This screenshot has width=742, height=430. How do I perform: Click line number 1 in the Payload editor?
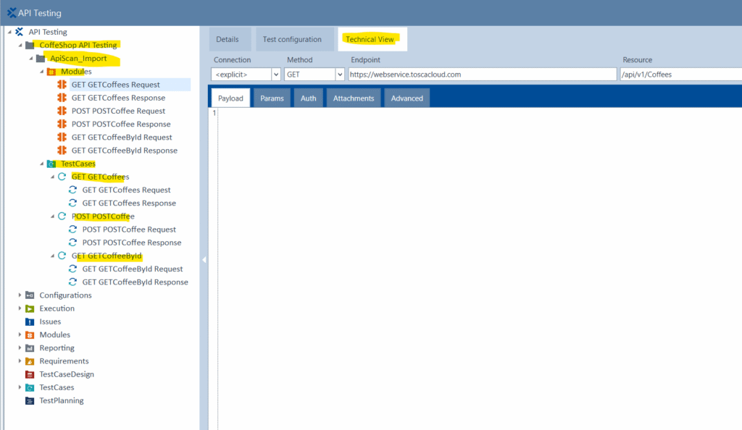tap(214, 113)
